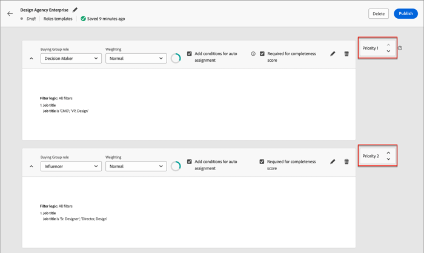
Task: Click the Influencer role edit pencil
Action: [x=333, y=162]
